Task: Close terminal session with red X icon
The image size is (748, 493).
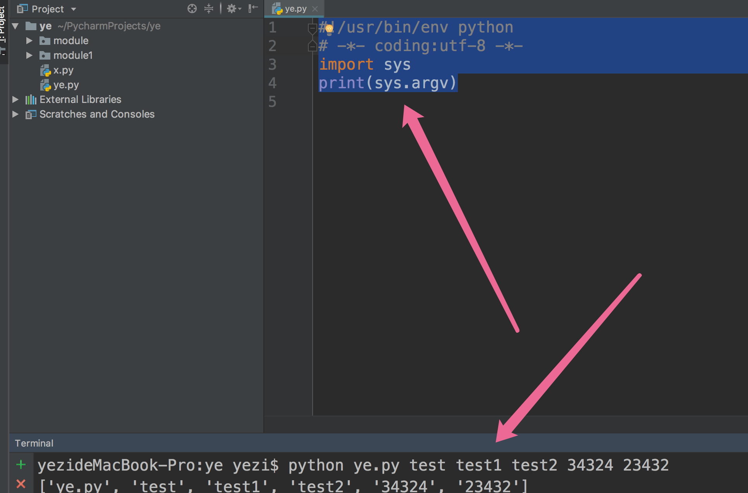Action: click(x=21, y=484)
